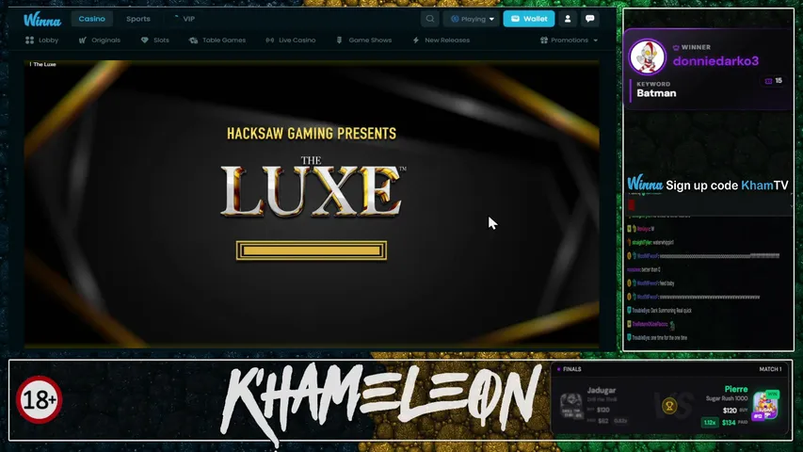803x452 pixels.
Task: Click the winner name donniedarko3
Action: [x=715, y=61]
